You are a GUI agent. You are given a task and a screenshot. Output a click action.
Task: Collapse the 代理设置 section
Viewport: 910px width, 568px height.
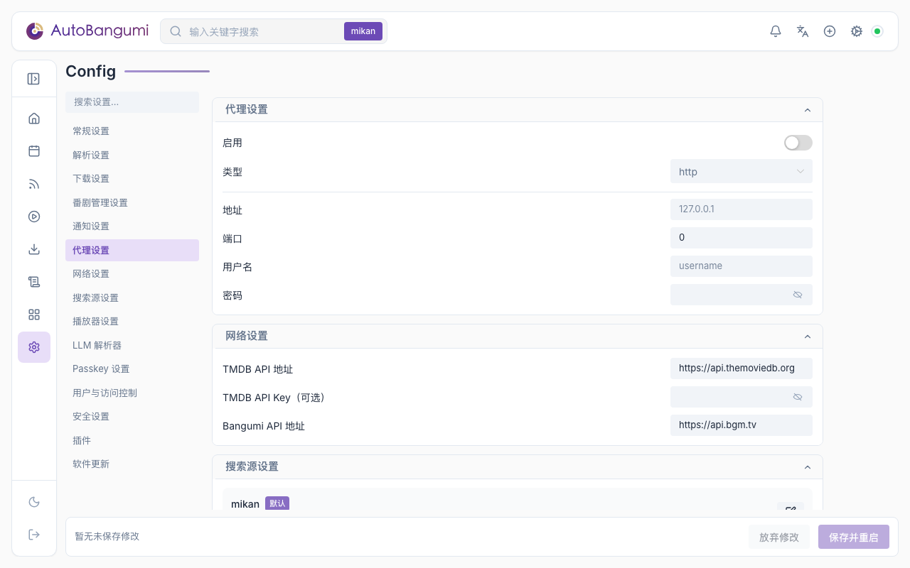click(x=808, y=110)
